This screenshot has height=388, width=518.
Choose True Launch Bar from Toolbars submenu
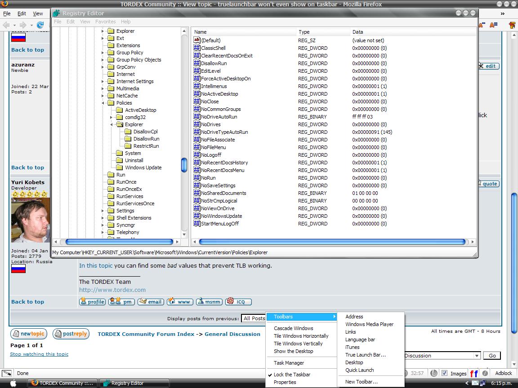365,355
